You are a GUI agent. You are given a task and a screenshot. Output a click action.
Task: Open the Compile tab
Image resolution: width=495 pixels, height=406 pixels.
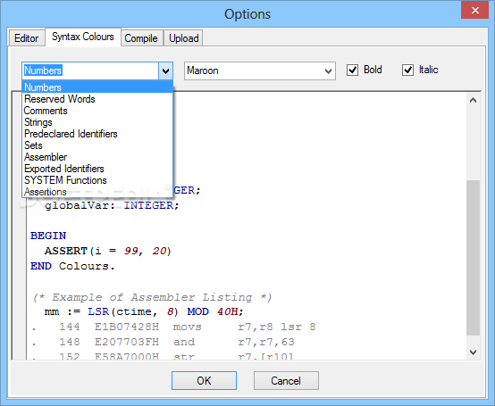141,38
